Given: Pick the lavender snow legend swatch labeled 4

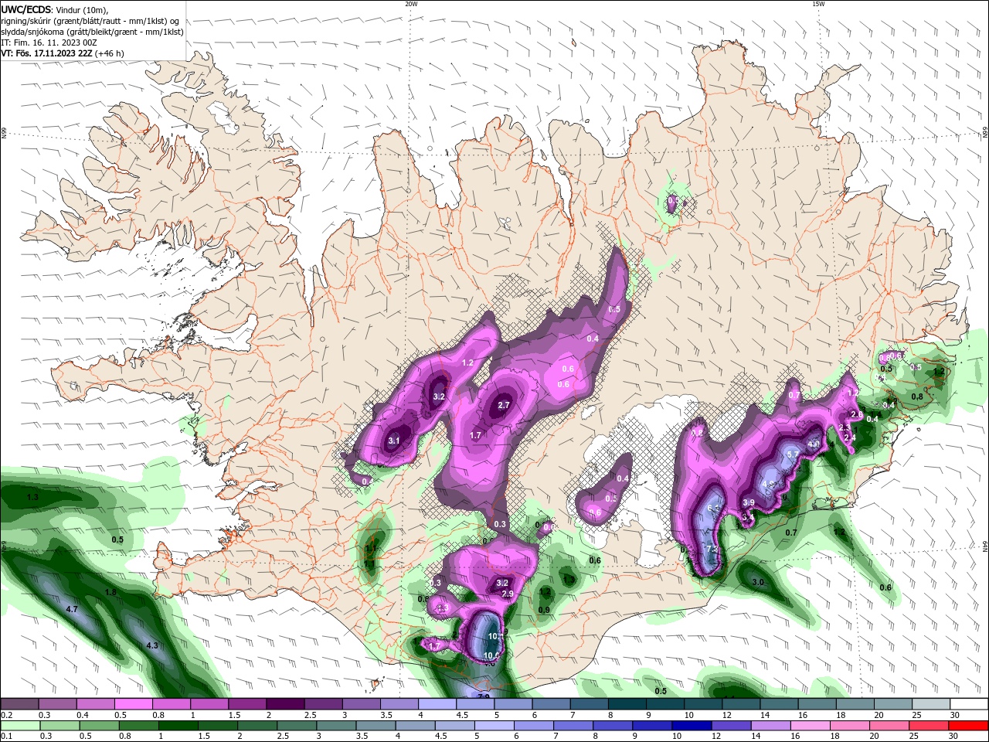Looking at the screenshot, I should pyautogui.click(x=437, y=704).
